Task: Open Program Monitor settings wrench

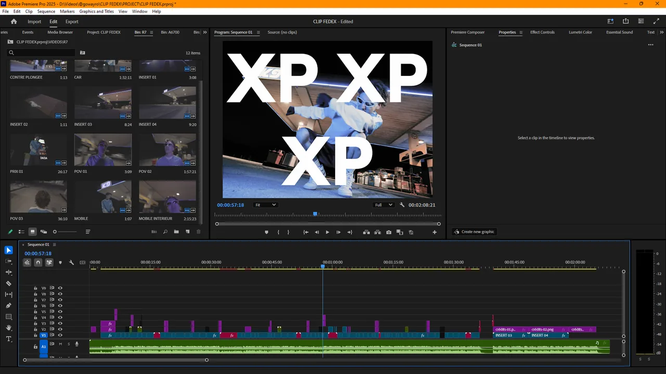Action: click(402, 205)
